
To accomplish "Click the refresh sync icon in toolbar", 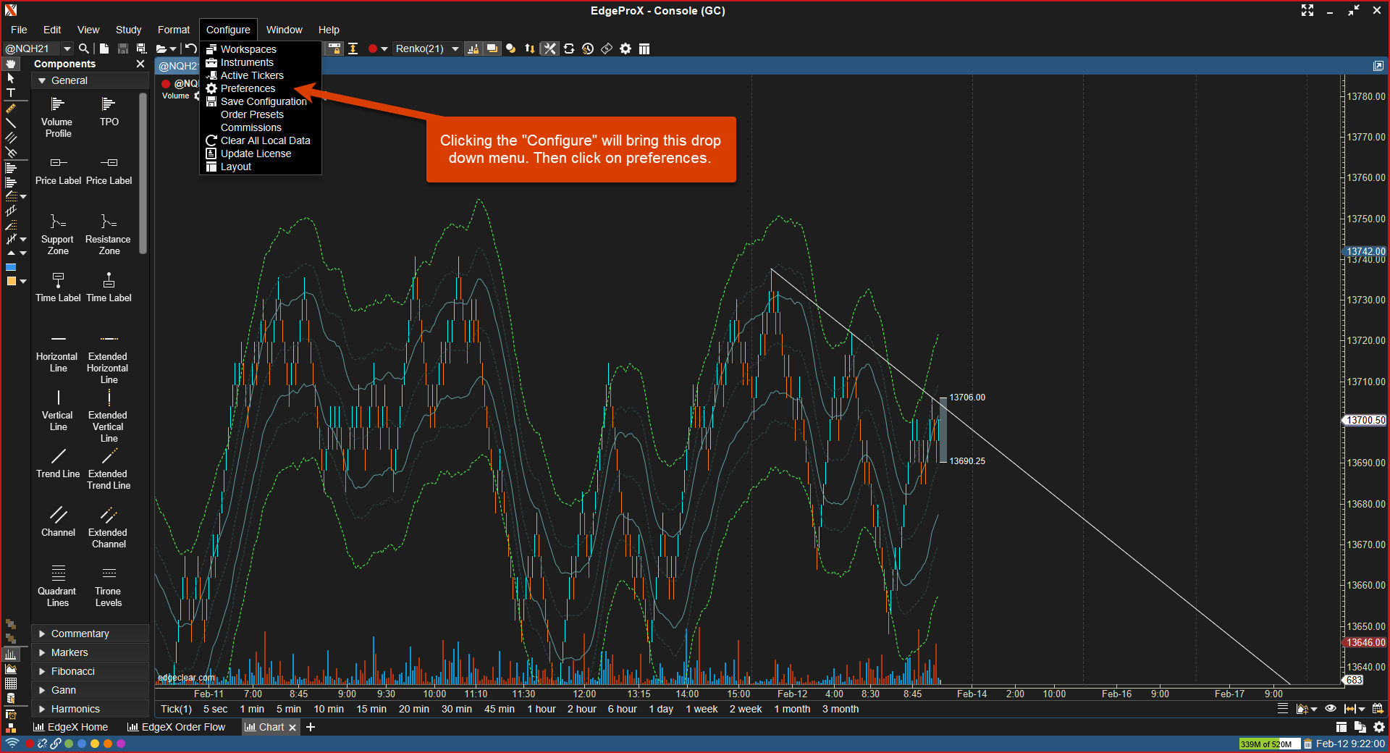I will click(569, 49).
